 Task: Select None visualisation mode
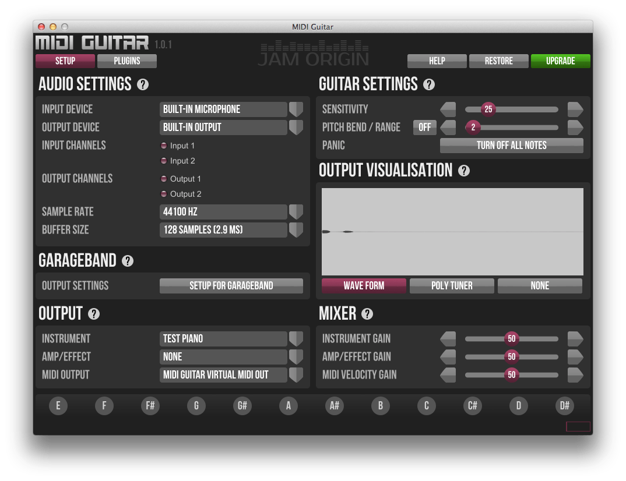coord(540,286)
